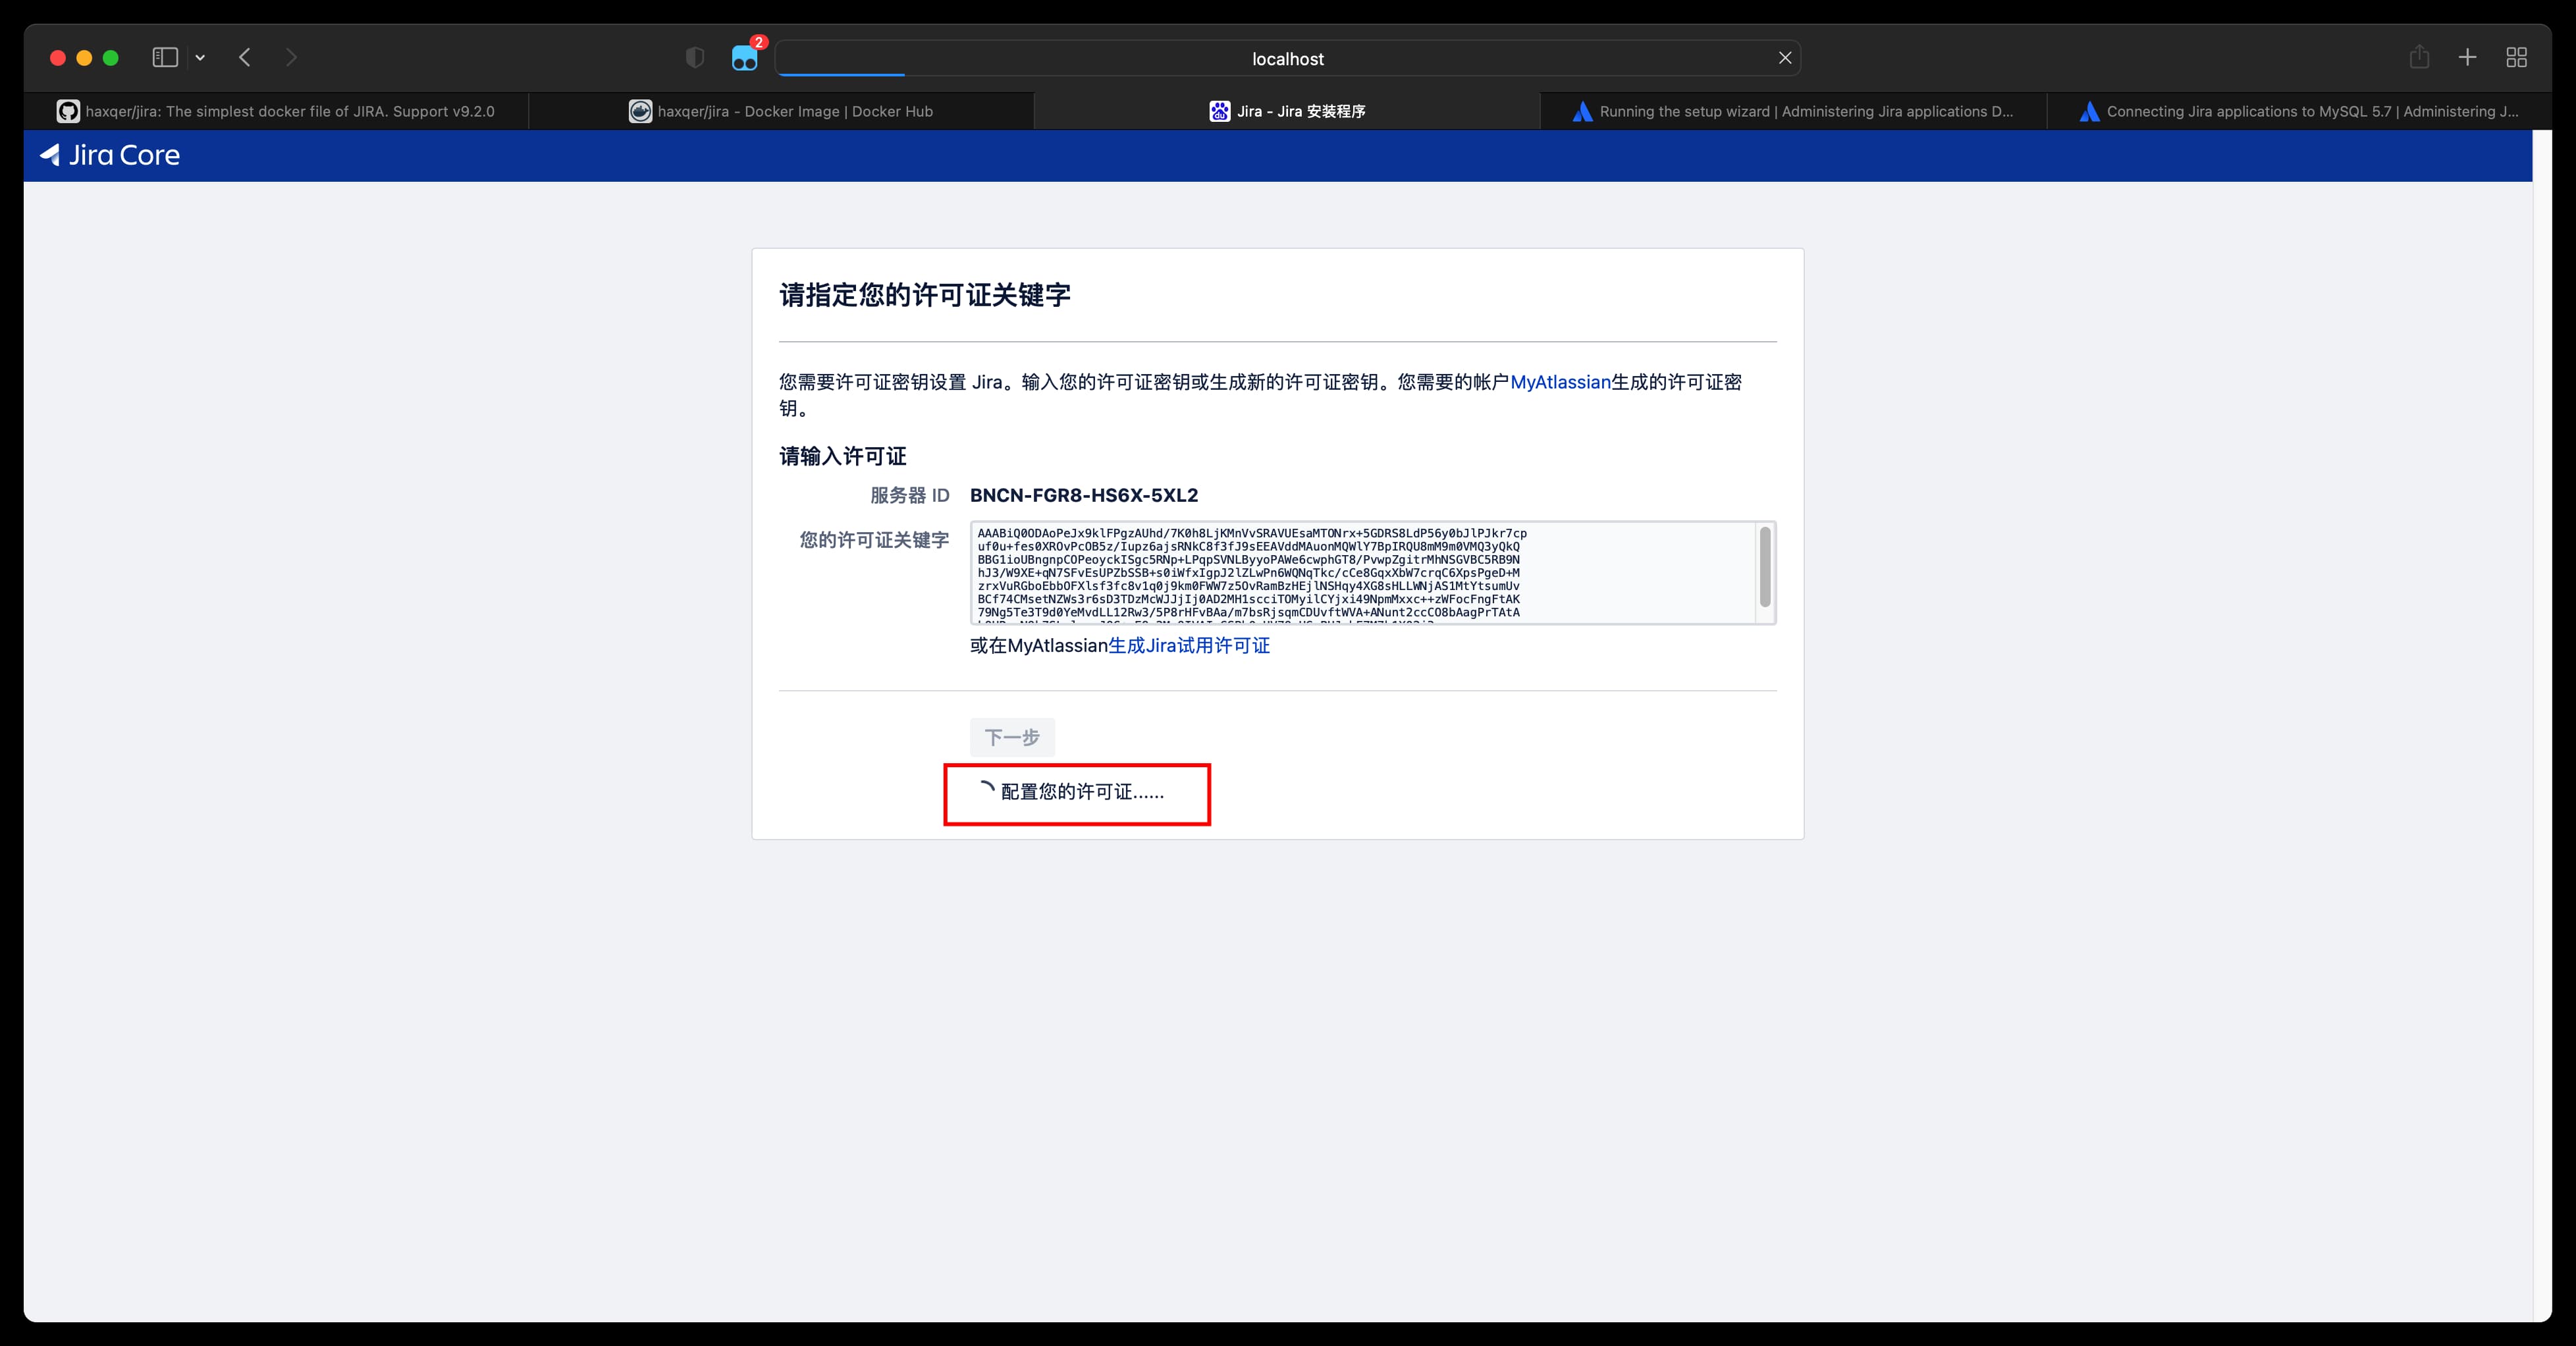Click the green fullscreen window button
Image resolution: width=2576 pixels, height=1346 pixels.
click(x=111, y=58)
